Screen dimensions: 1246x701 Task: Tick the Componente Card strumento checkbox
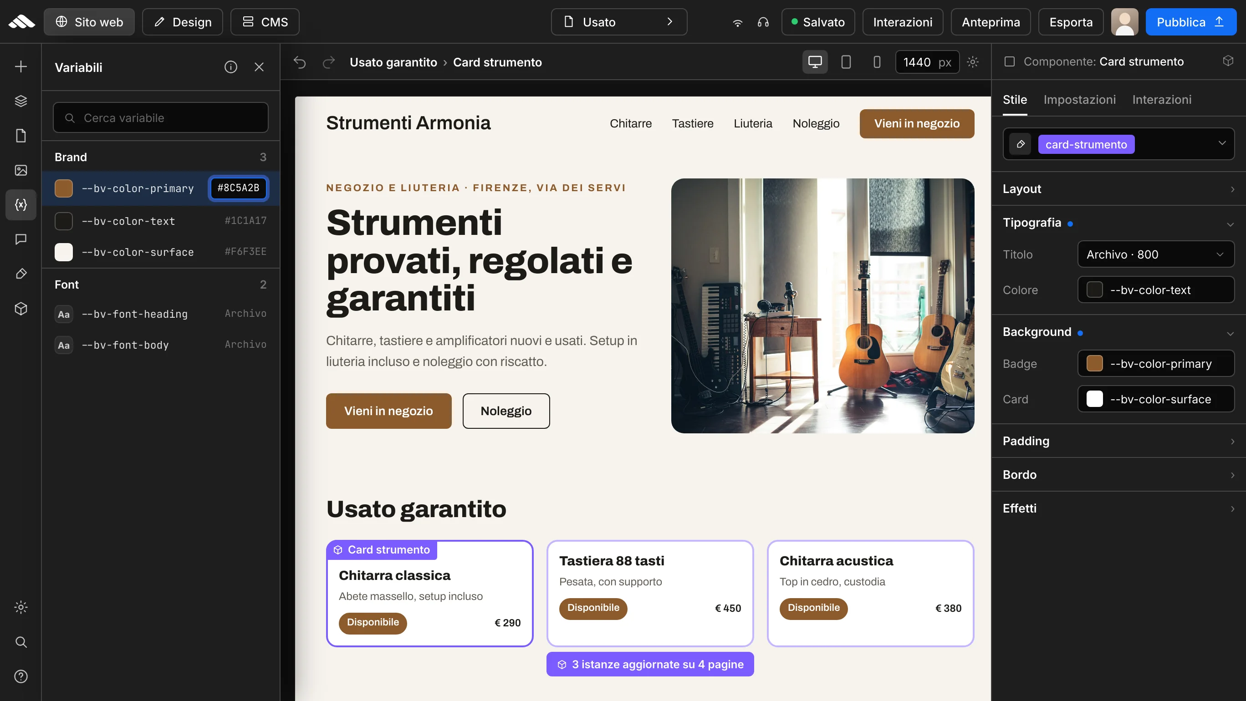click(1010, 61)
